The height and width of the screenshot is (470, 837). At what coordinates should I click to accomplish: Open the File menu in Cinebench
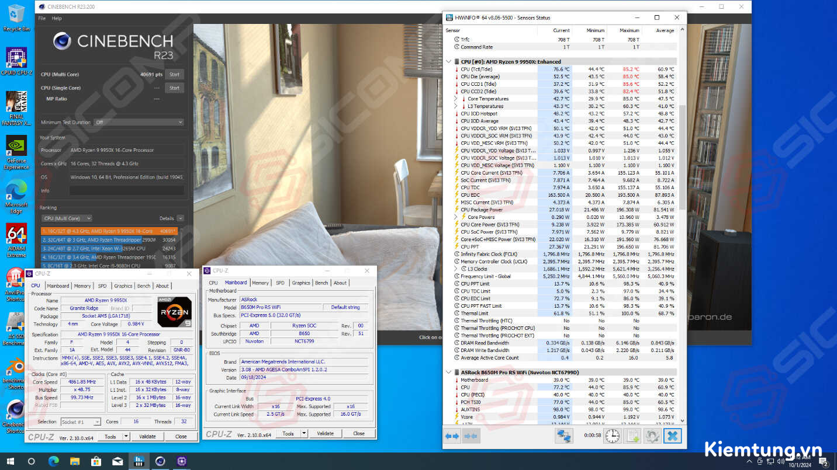tap(42, 19)
